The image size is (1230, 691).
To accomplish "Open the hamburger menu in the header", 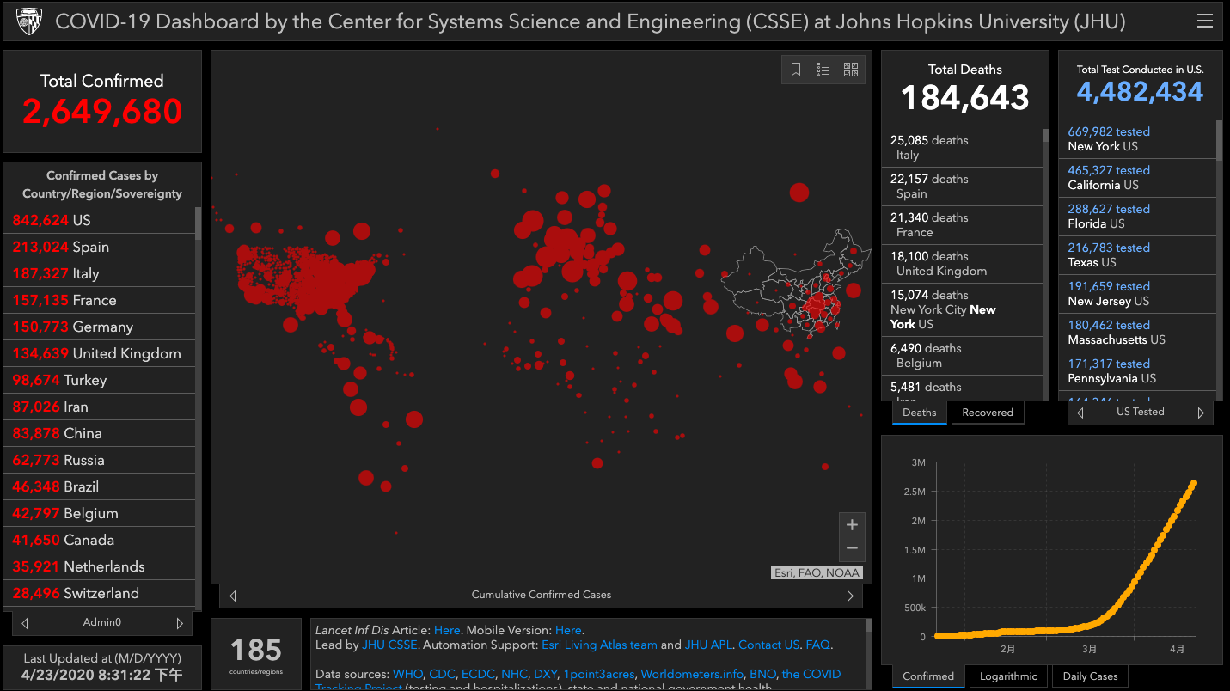I will (x=1204, y=21).
